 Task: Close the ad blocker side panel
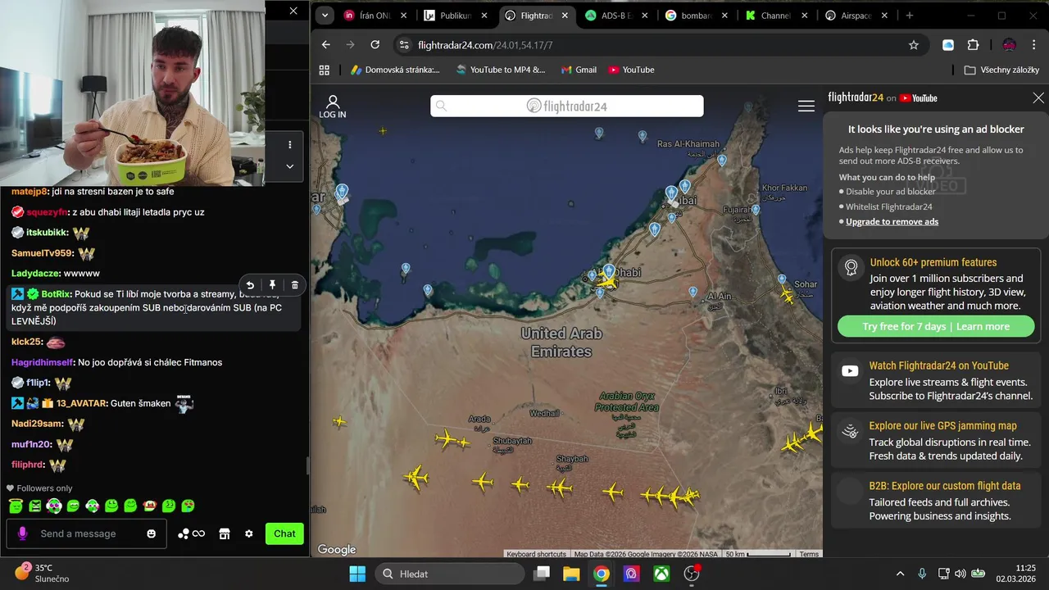coord(1038,98)
